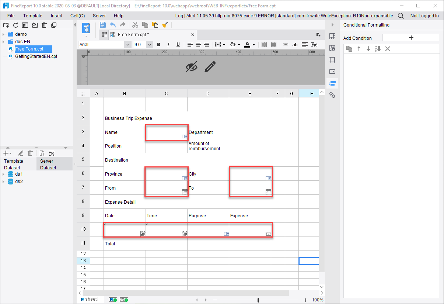
Task: Open the Template menu
Action: pyautogui.click(x=32, y=16)
